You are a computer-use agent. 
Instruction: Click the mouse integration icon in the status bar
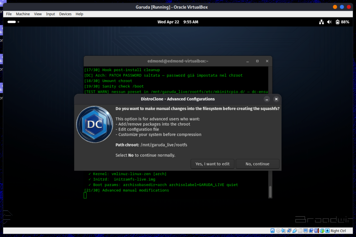322,230
